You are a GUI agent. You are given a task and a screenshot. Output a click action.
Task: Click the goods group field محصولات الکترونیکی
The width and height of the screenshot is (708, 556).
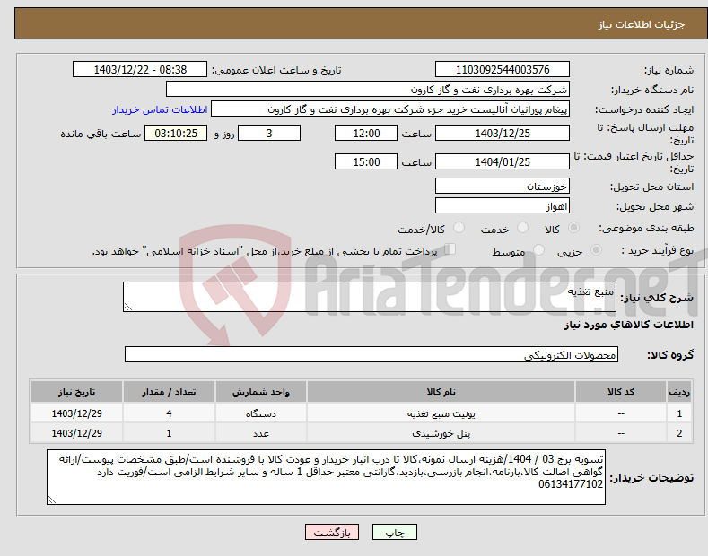(371, 354)
